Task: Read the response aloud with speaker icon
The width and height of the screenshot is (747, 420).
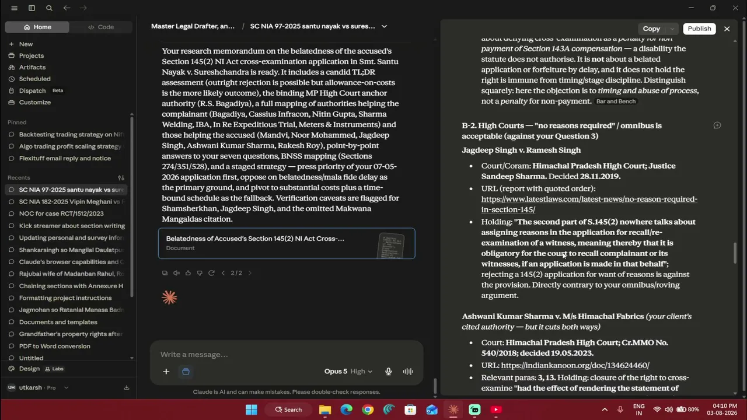Action: [x=176, y=273]
